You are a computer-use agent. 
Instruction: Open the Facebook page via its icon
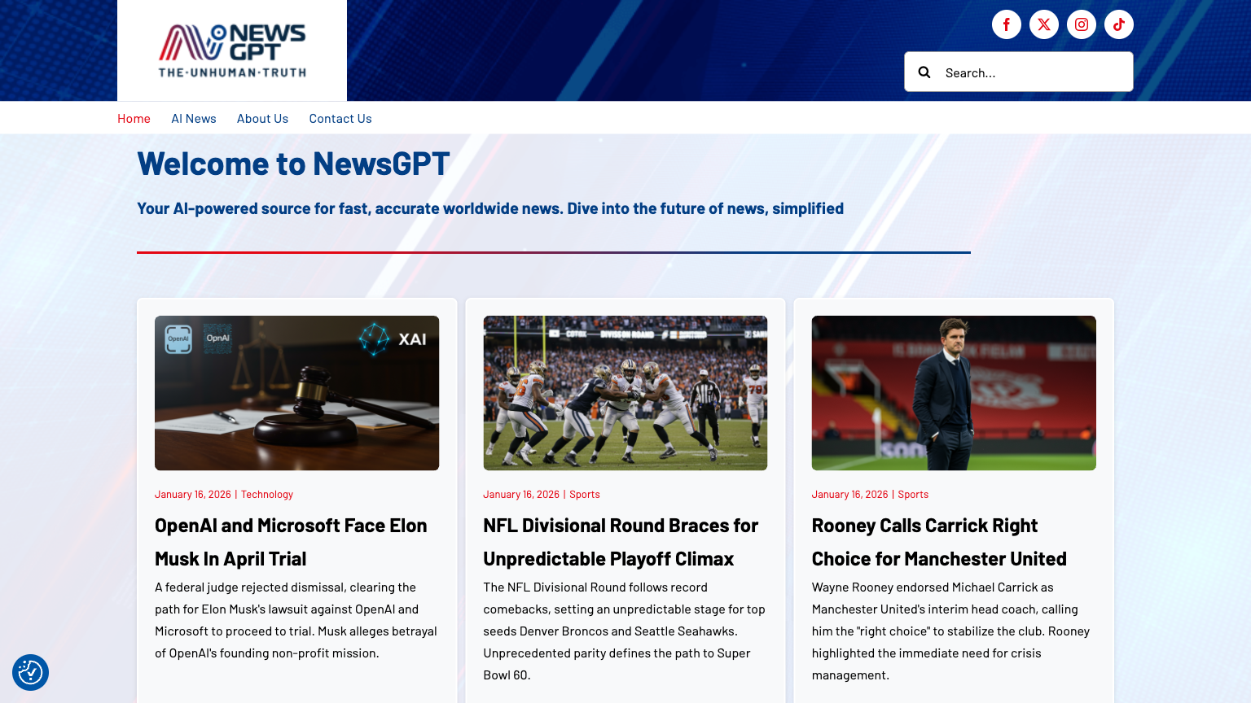(x=1006, y=24)
